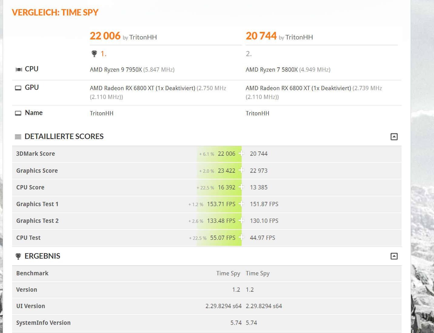The width and height of the screenshot is (434, 333).
Task: Open TritonHH profile beside the 20 744 score
Action: (299, 37)
